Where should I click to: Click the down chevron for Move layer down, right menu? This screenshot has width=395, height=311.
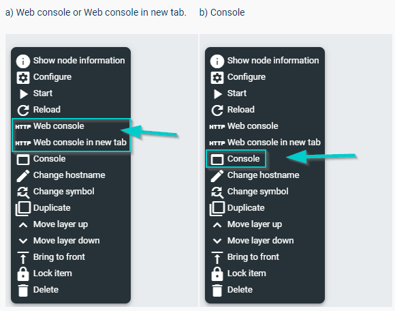coord(217,241)
